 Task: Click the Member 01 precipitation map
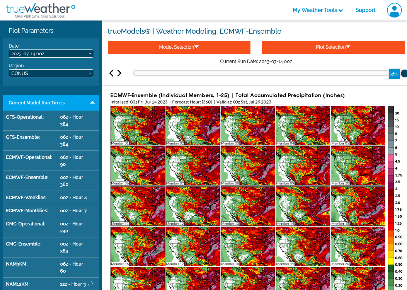click(x=138, y=126)
